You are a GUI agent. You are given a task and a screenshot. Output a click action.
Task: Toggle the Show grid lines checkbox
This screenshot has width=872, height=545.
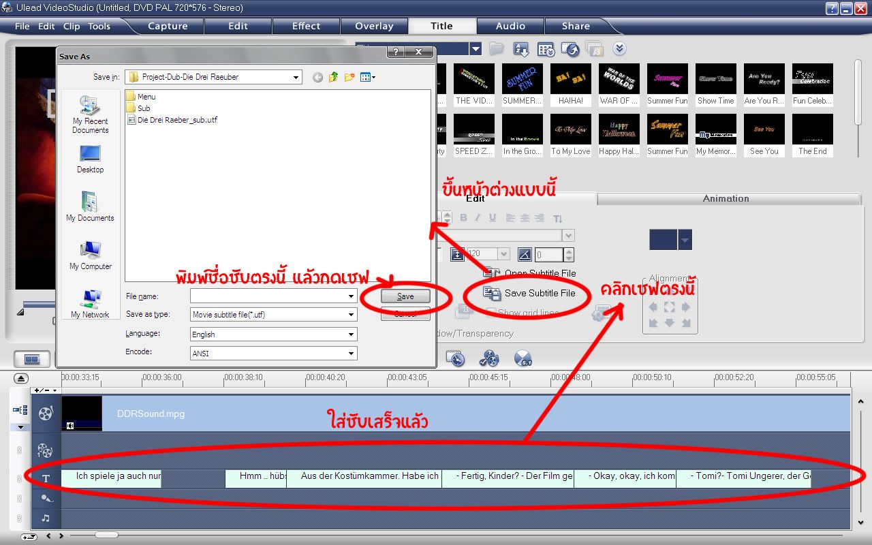(490, 313)
